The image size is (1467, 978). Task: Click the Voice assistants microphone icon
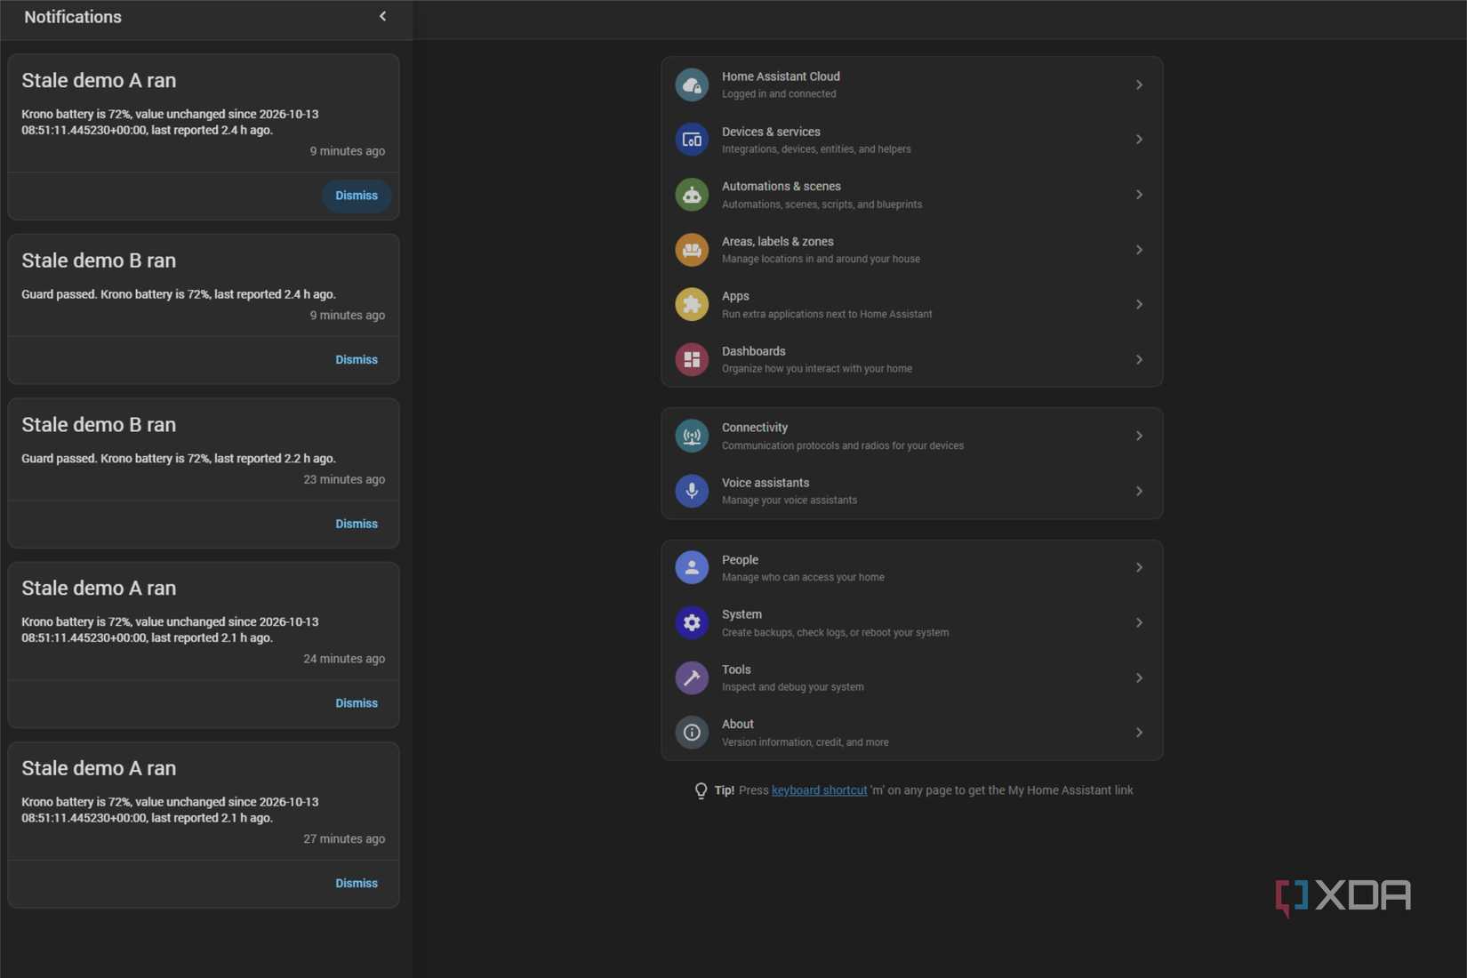692,491
